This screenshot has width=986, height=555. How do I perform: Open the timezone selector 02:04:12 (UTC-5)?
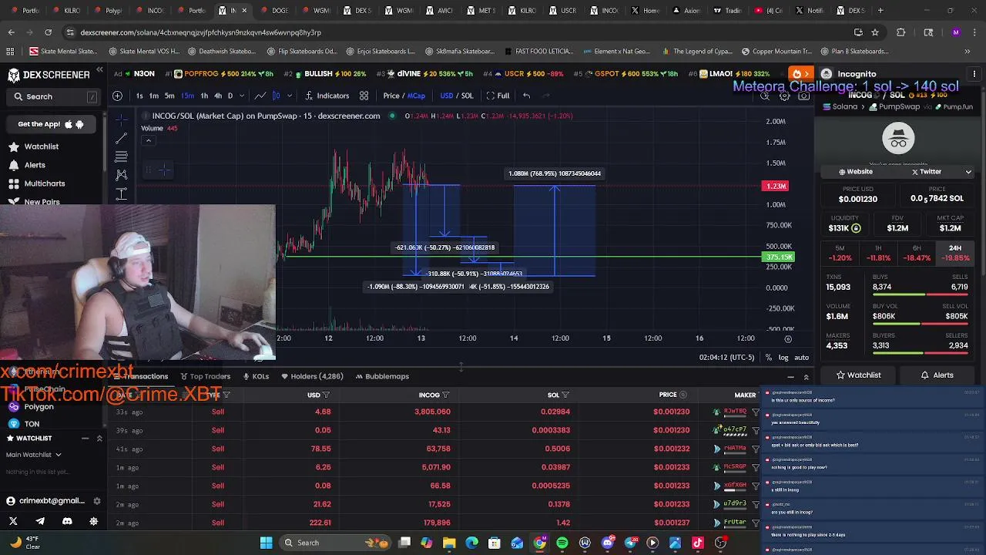(726, 358)
